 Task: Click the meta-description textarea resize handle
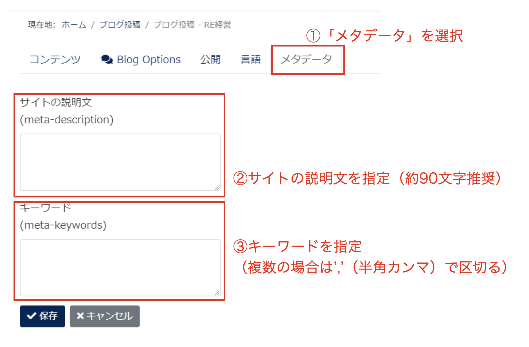click(217, 188)
